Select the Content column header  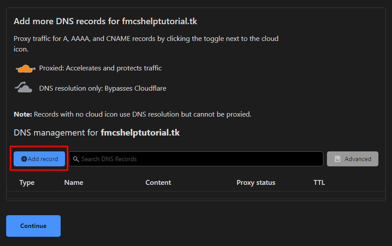(158, 183)
